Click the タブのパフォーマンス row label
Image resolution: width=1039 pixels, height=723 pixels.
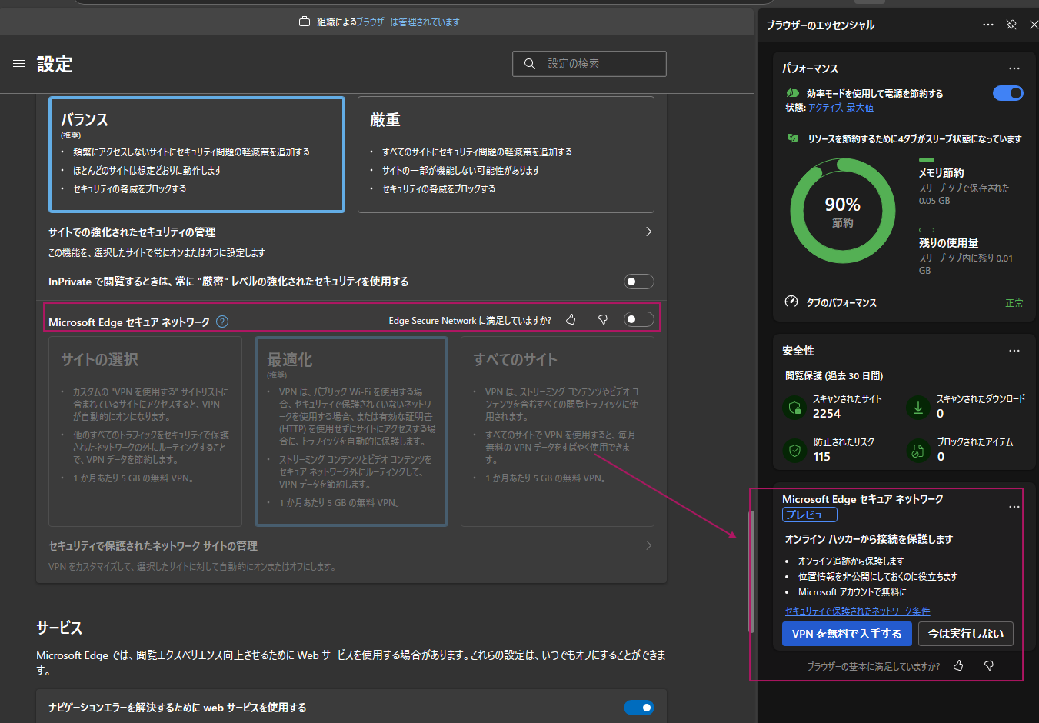pos(841,303)
